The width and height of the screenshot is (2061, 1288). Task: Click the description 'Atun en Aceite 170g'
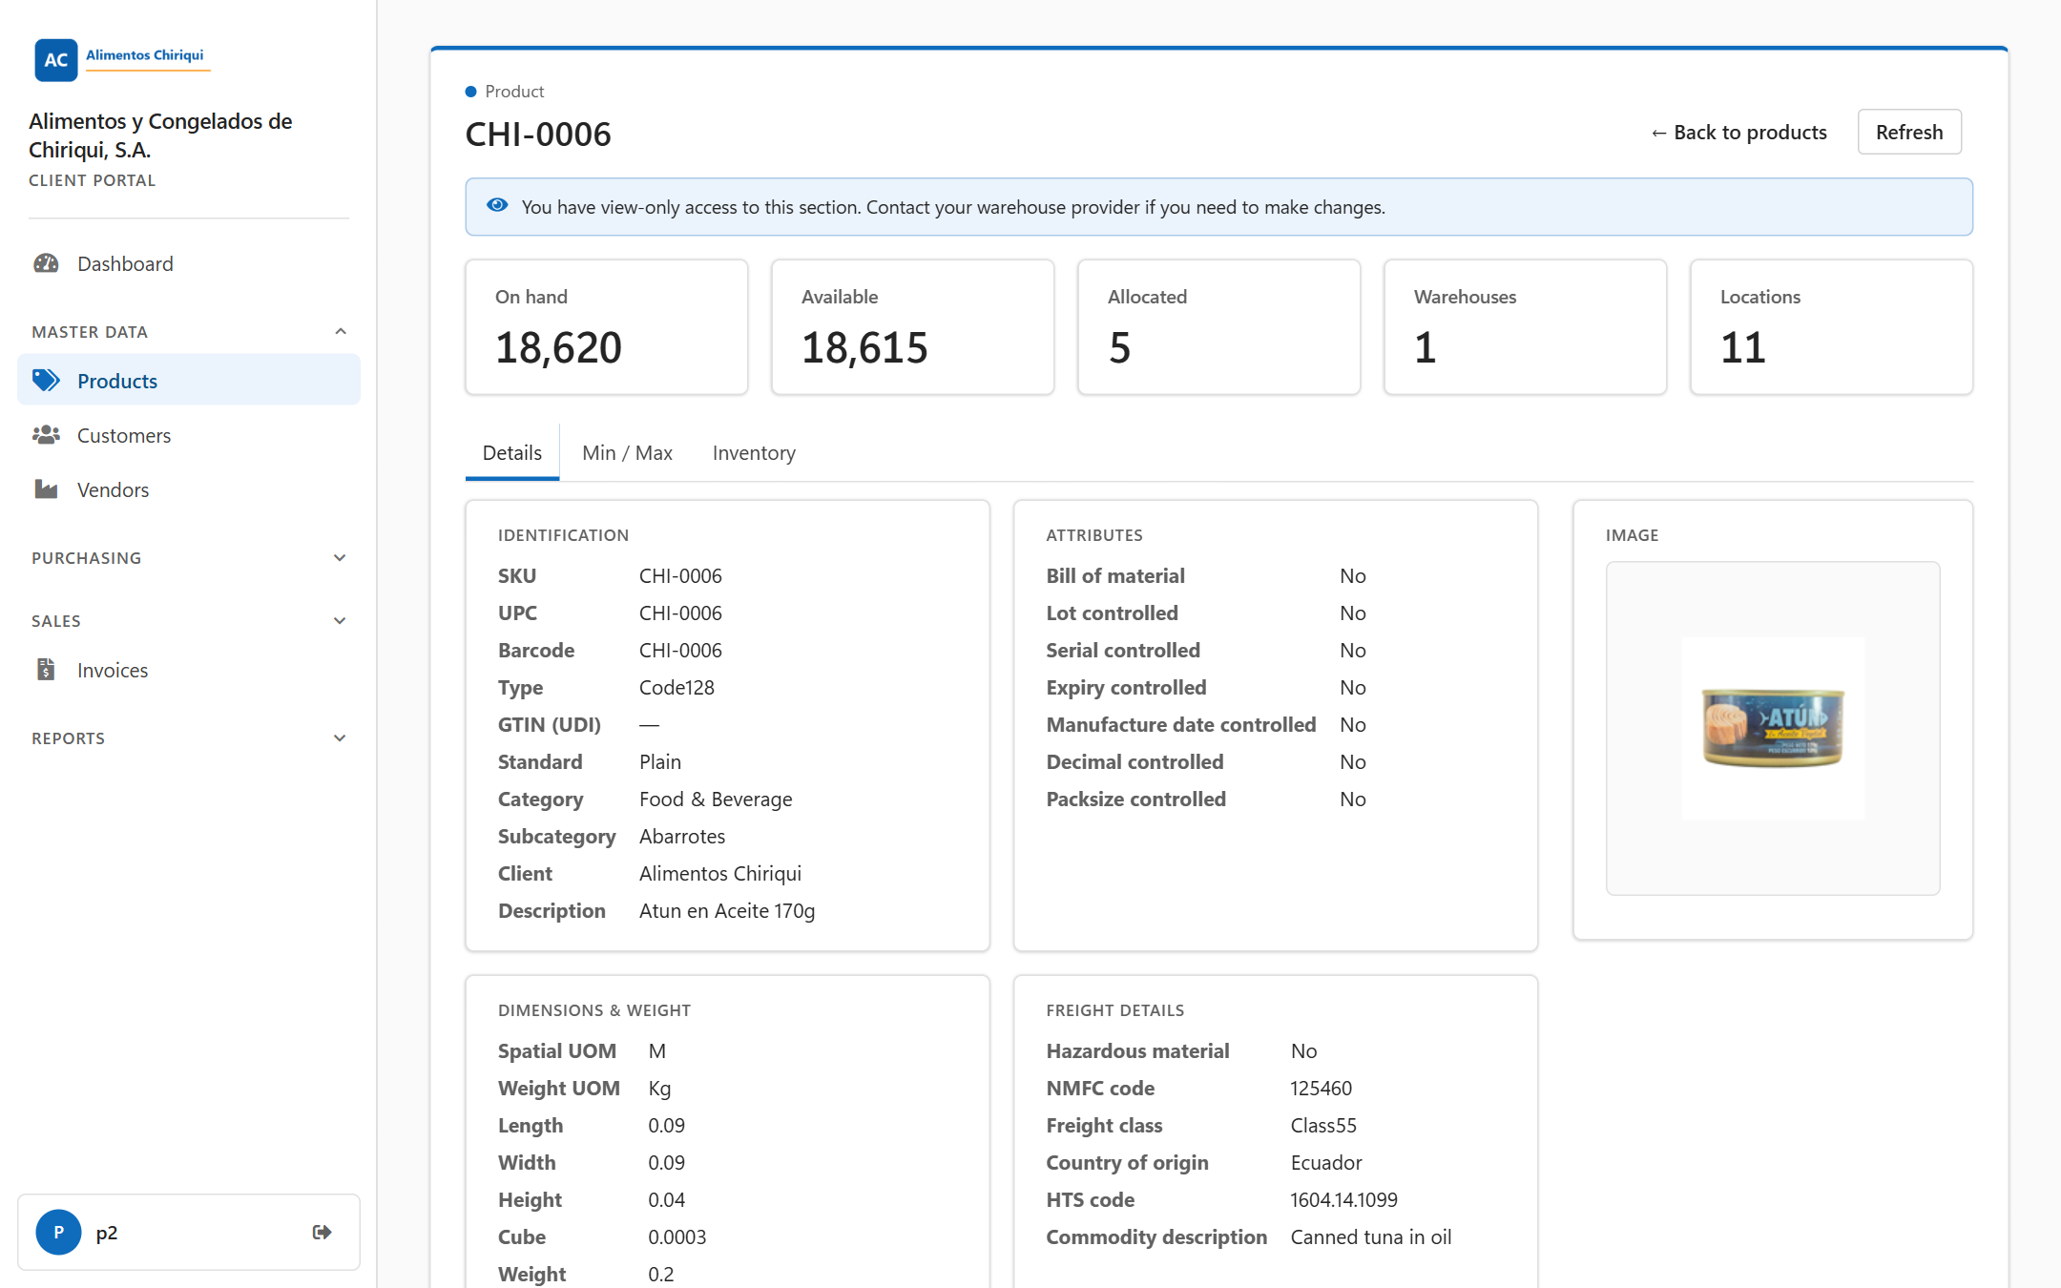(727, 911)
